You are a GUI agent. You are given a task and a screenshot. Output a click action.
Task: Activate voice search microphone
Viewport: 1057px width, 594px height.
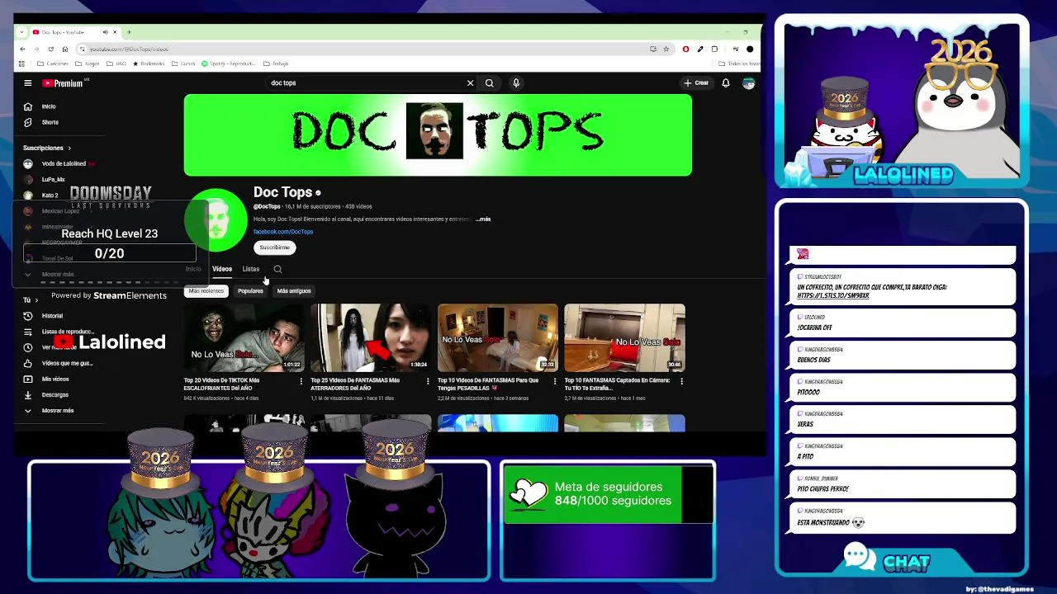[516, 82]
